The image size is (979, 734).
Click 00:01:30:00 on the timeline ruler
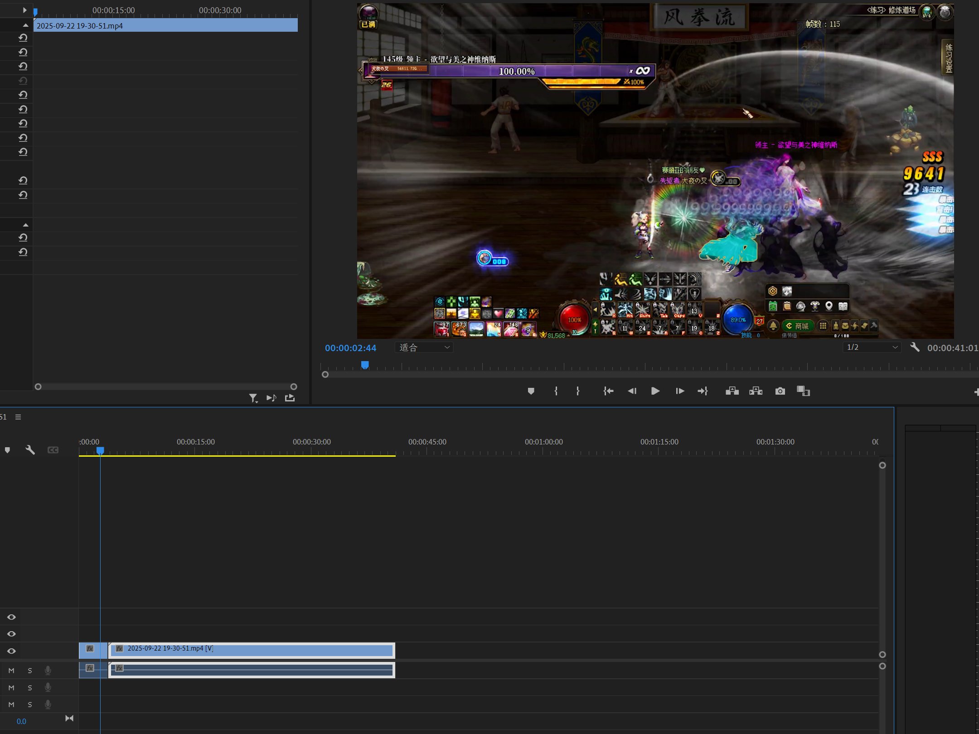pos(775,442)
